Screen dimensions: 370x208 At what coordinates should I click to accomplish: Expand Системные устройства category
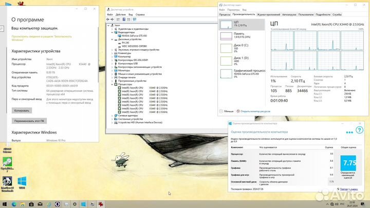click(113, 119)
